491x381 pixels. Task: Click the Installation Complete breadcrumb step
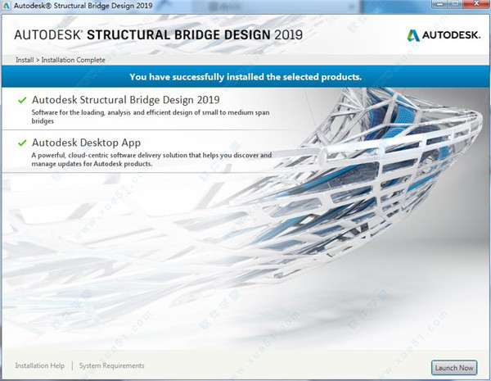tap(73, 60)
